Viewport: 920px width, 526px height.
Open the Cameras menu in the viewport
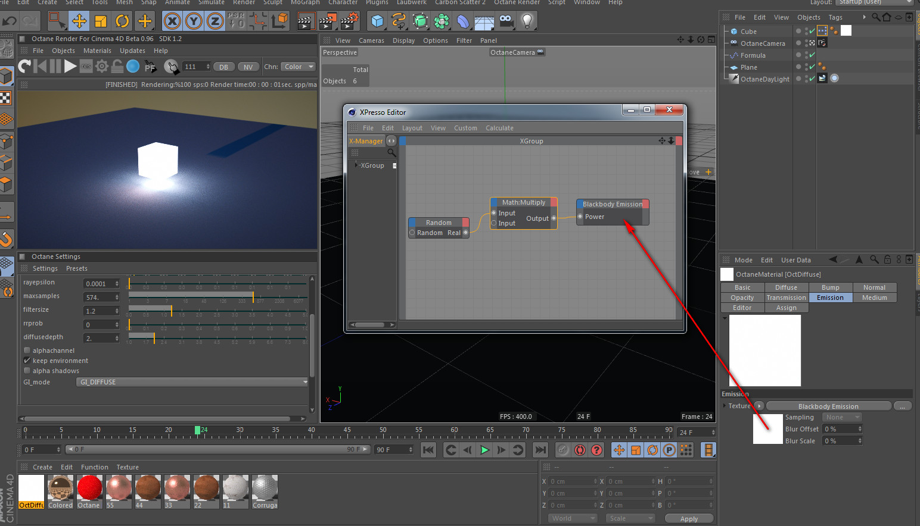[371, 40]
